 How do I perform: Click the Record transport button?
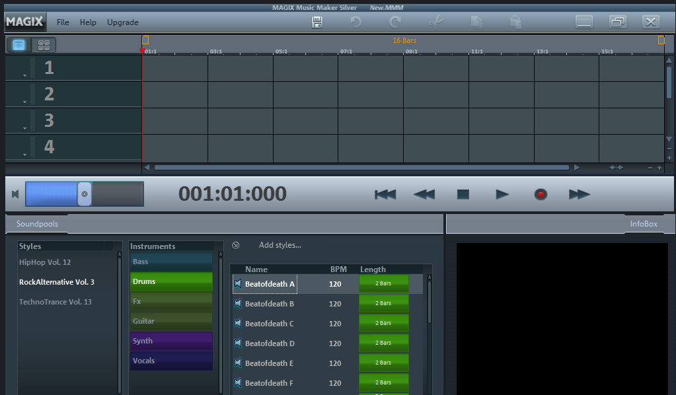[541, 194]
